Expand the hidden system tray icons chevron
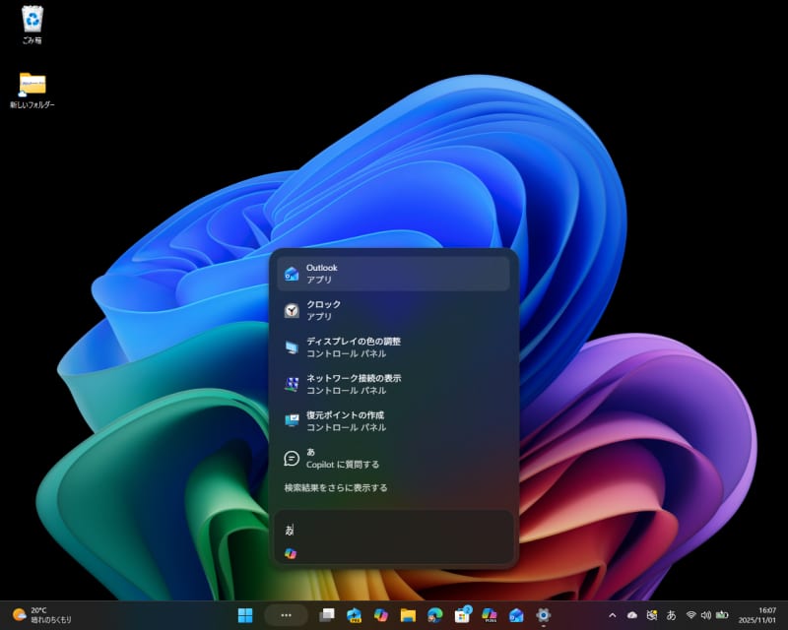 pyautogui.click(x=613, y=615)
